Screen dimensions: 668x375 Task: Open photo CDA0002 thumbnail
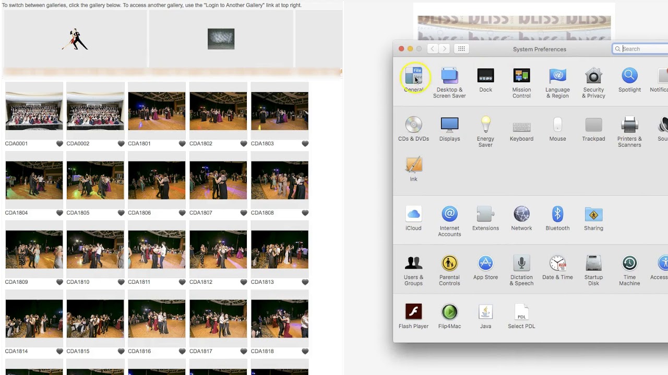point(95,111)
